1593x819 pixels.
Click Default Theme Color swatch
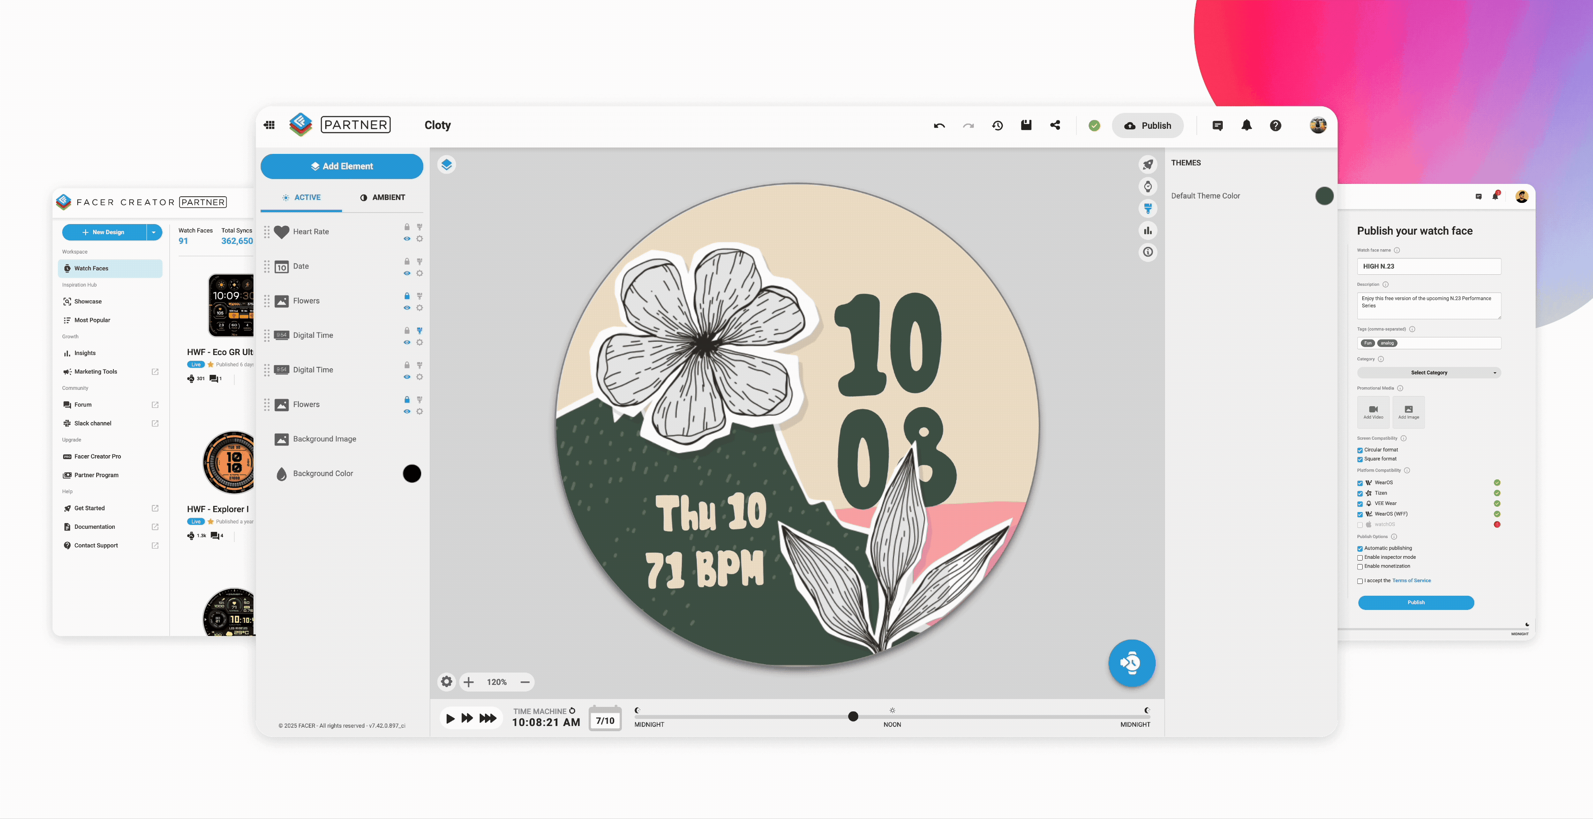(x=1324, y=196)
